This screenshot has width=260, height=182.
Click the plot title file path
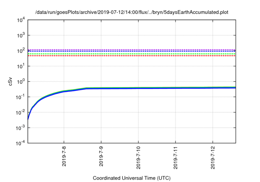[132, 12]
